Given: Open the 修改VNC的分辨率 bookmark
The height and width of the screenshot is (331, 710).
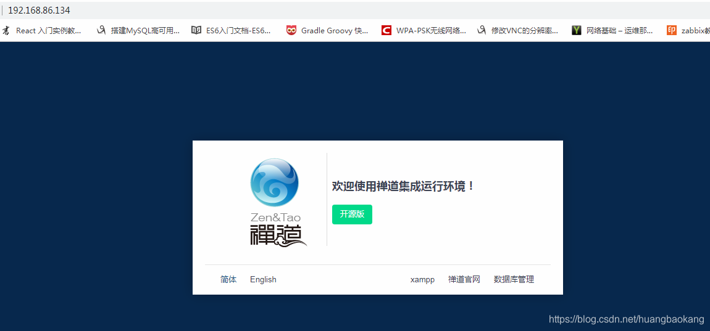Looking at the screenshot, I should (517, 31).
